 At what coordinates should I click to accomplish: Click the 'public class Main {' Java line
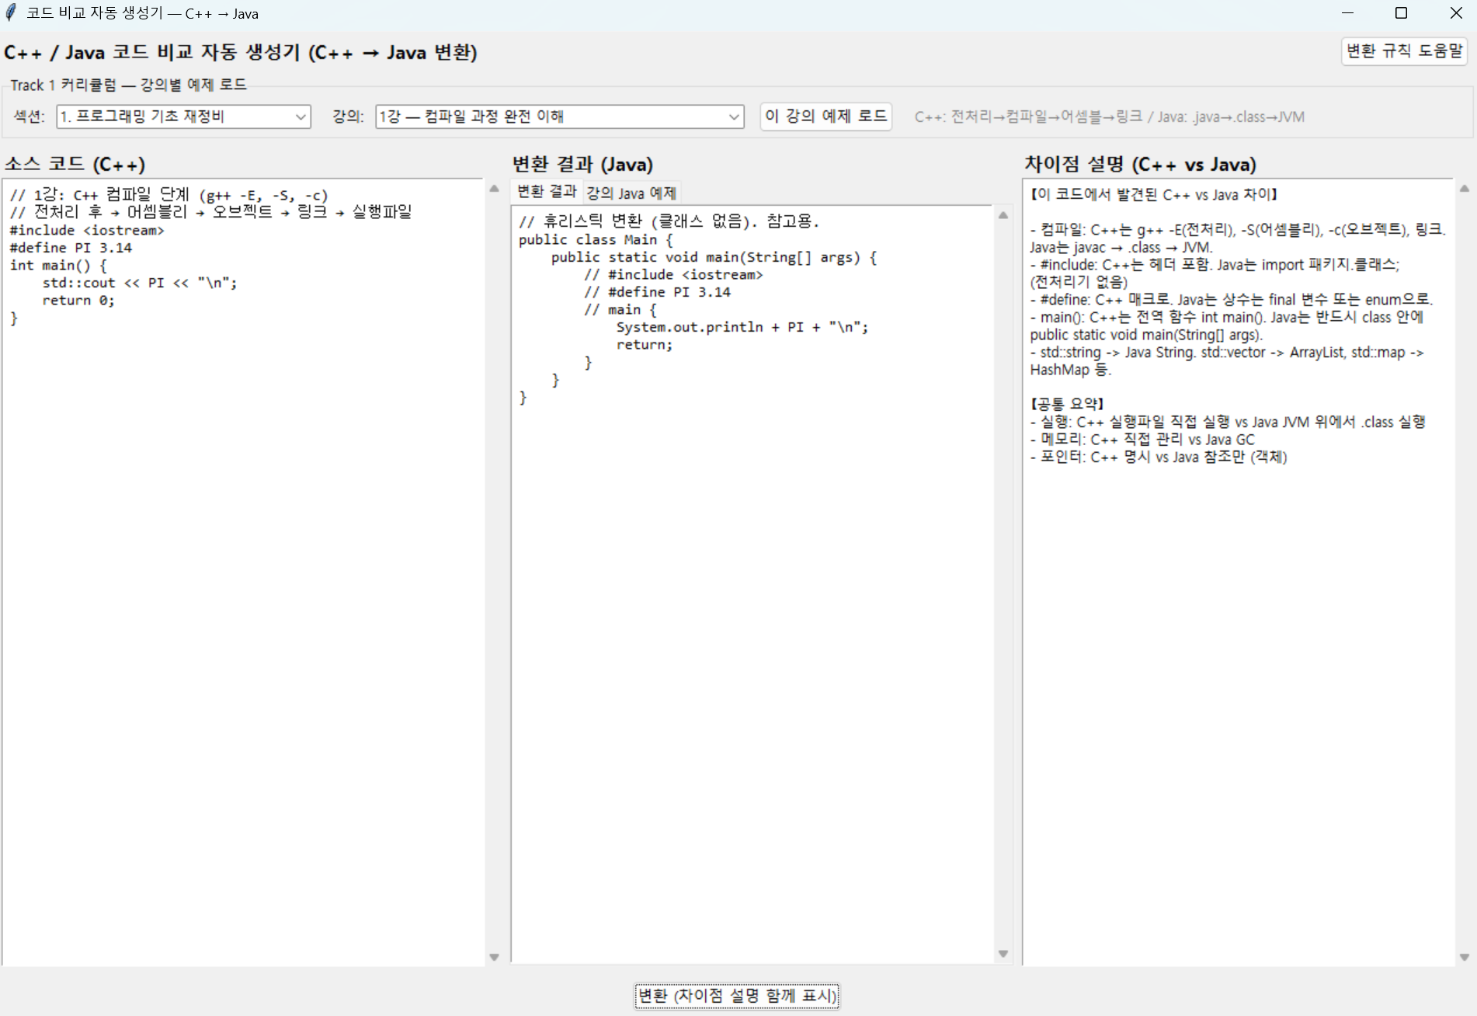tap(596, 240)
